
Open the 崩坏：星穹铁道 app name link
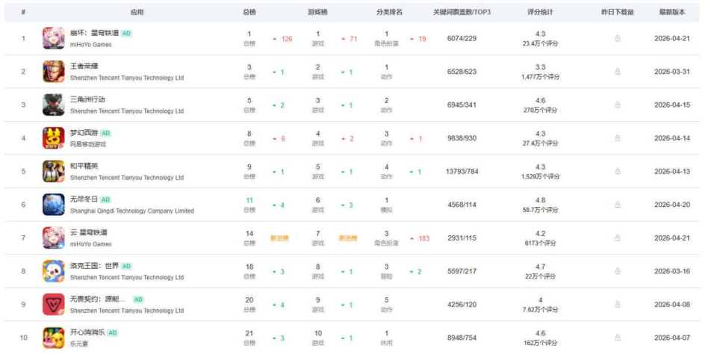[x=95, y=33]
